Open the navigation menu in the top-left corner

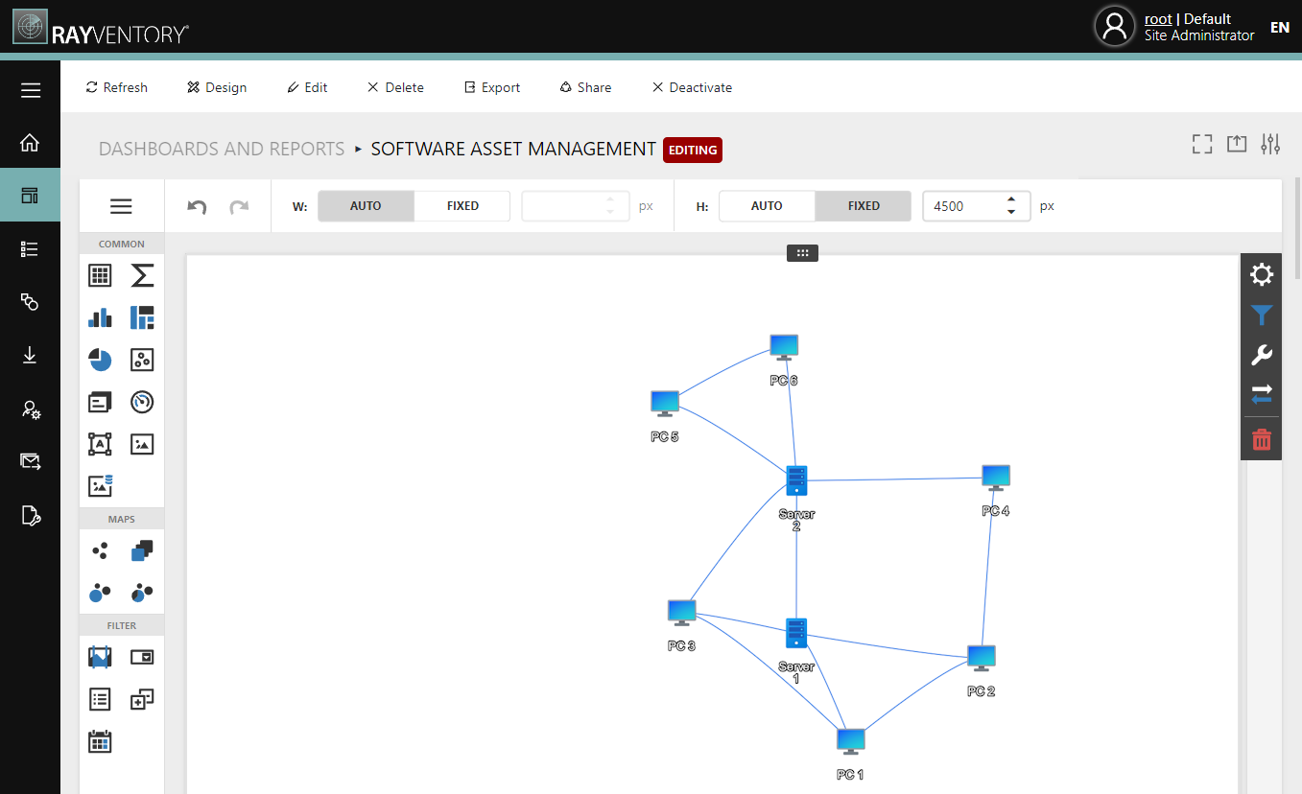click(30, 90)
